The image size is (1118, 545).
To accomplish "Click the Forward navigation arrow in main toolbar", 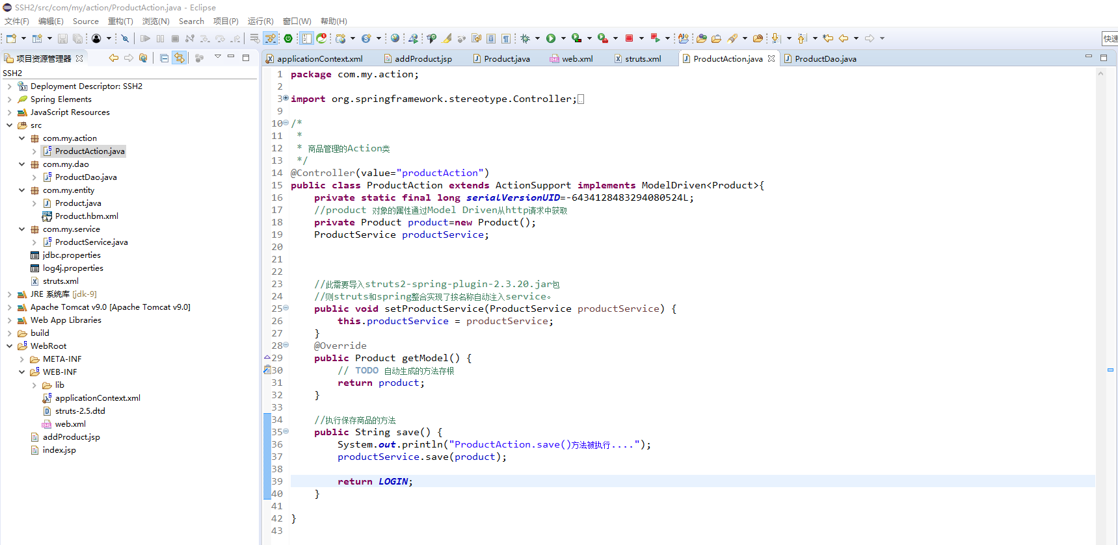I will pyautogui.click(x=870, y=38).
